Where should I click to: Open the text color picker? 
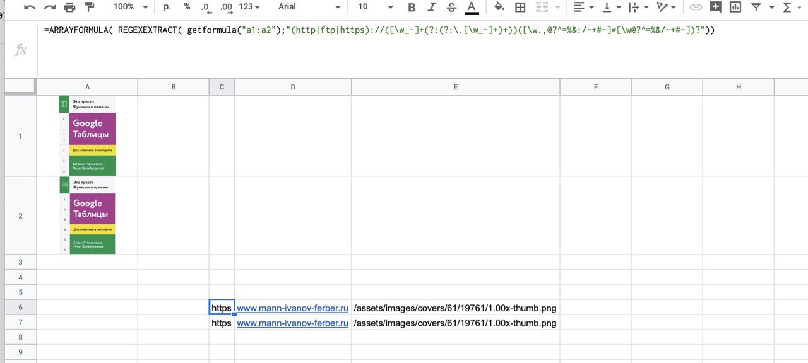472,8
